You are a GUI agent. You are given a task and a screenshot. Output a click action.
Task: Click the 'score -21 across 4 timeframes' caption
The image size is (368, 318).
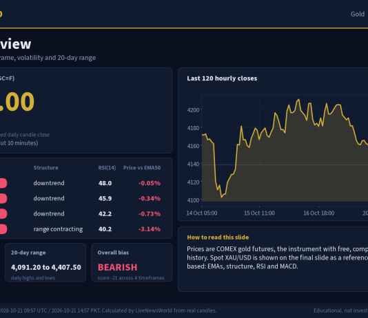tap(131, 278)
